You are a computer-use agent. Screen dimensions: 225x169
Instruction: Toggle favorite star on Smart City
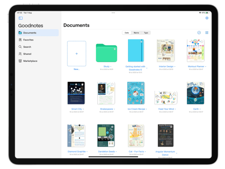[82, 84]
